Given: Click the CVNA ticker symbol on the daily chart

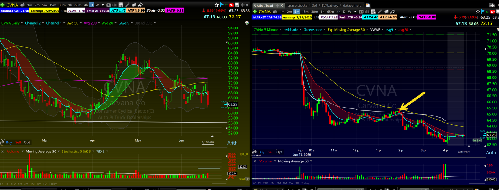Looking at the screenshot, I should tap(12, 5).
